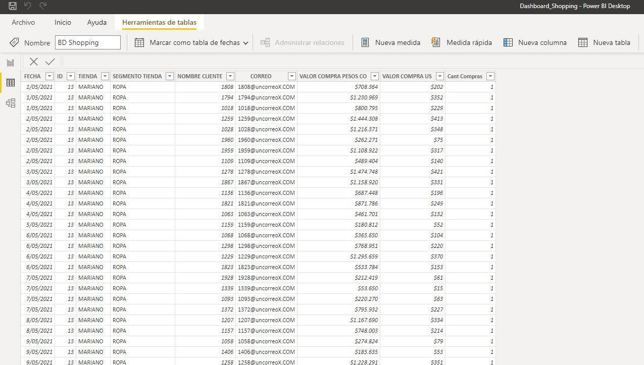Click the value $1.444.308
Image resolution: width=644 pixels, height=365 pixels.
tap(364, 119)
